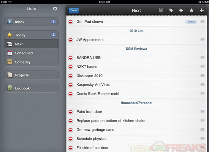209x152 pixels.
Task: Tap reorder handle for JW Appointment
Action: tap(202, 40)
